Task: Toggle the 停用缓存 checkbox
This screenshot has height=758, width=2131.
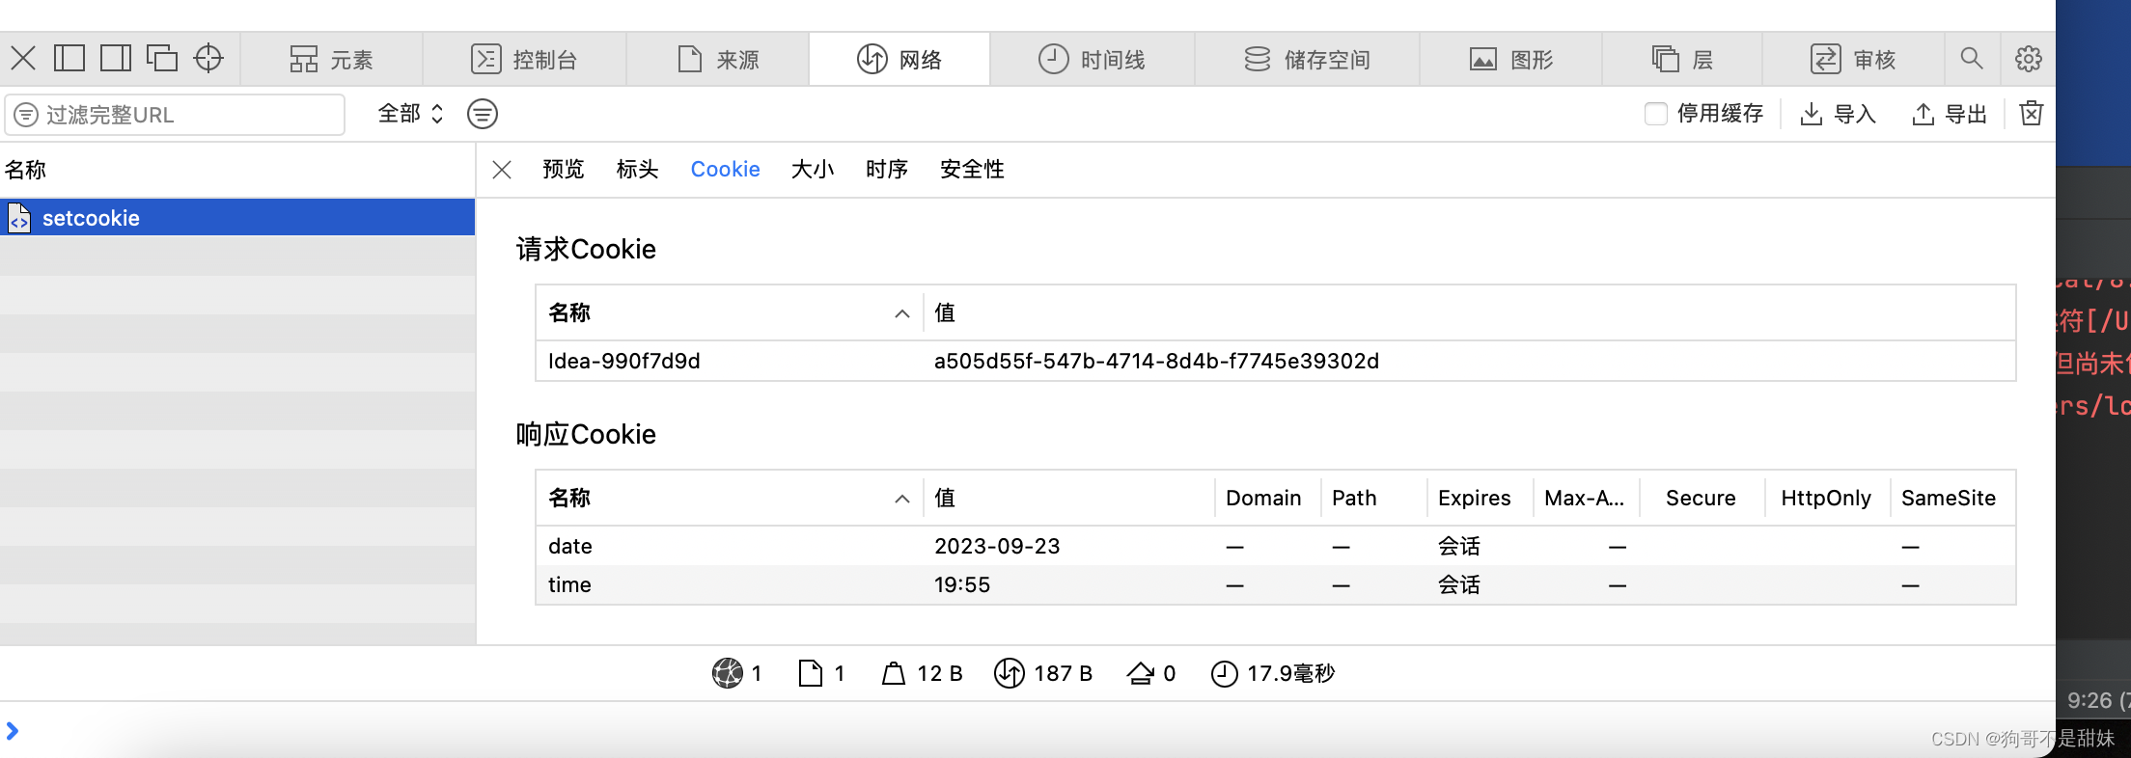Action: click(1656, 114)
